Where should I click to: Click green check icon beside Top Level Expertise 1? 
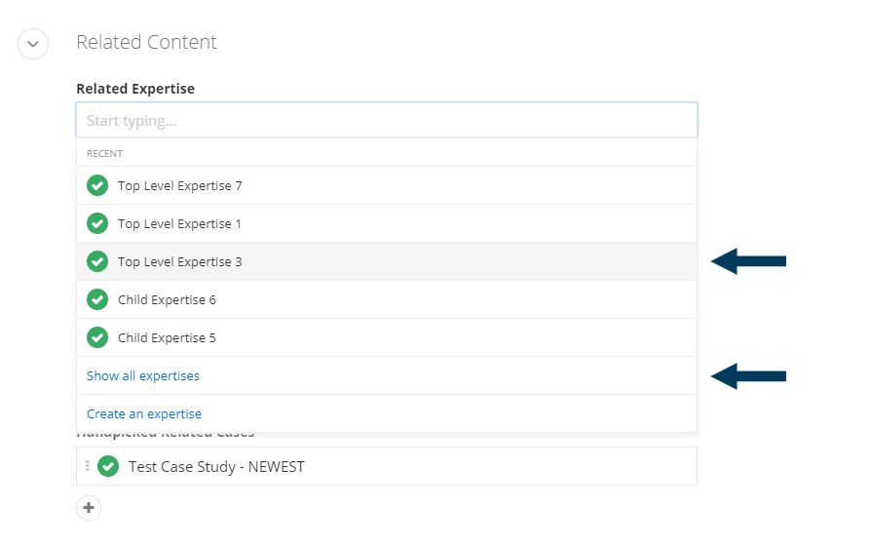97,223
